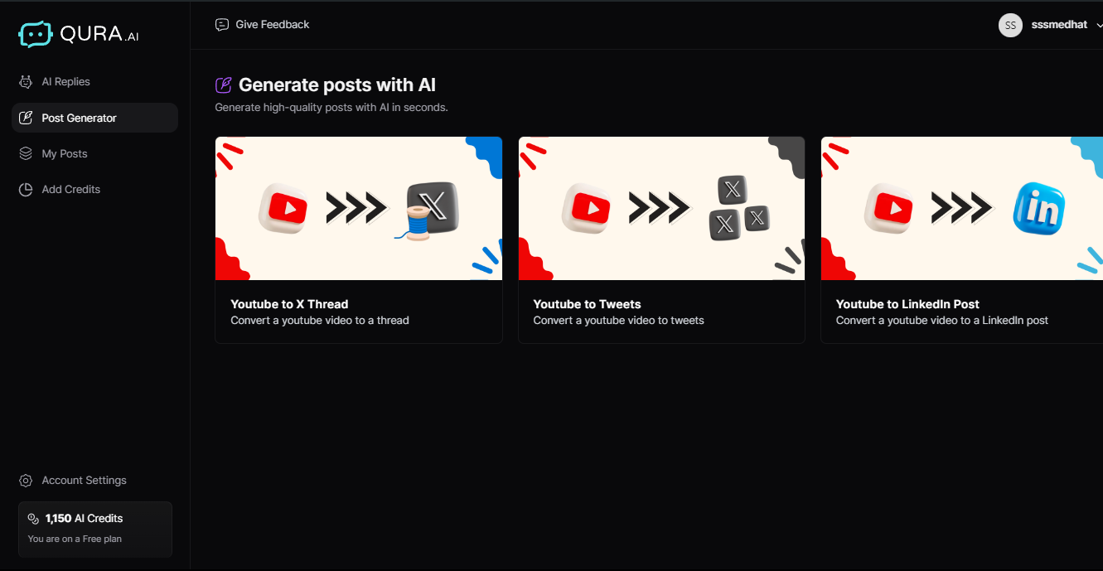The image size is (1103, 571).
Task: Click the Qura.AI chat bot logo
Action: (36, 34)
